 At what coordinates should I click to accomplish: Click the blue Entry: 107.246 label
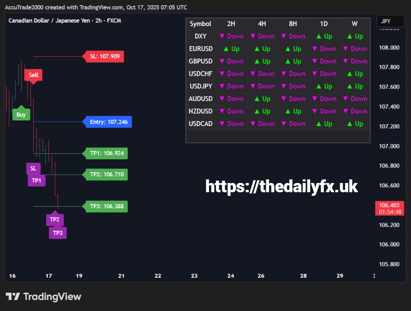109,122
